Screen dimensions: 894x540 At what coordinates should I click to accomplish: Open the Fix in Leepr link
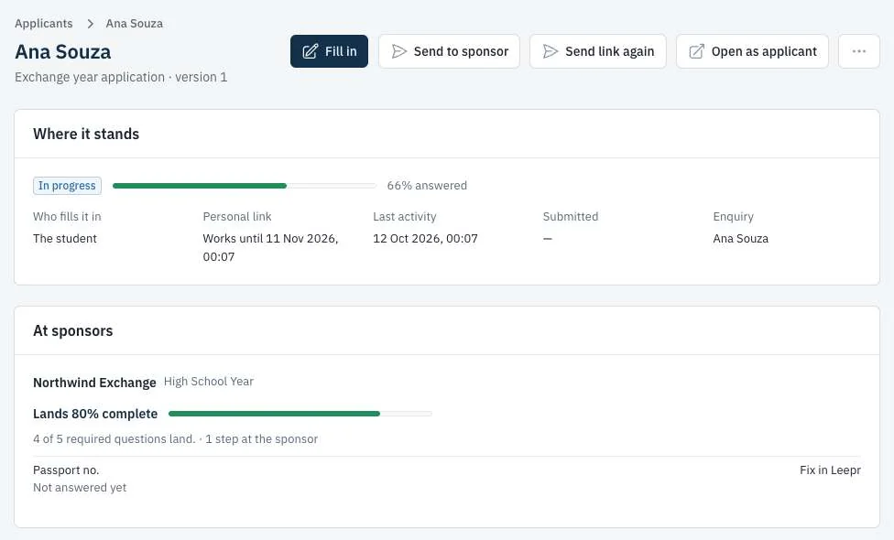click(830, 470)
